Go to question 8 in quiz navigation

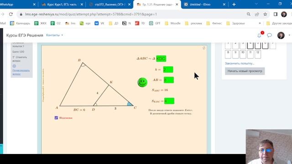point(228,54)
